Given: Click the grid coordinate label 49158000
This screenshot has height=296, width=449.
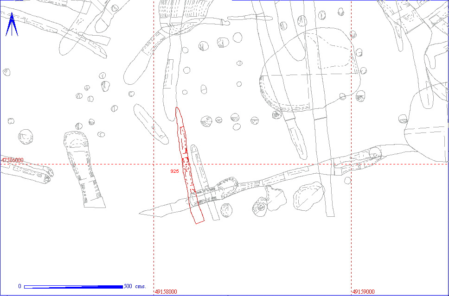Looking at the screenshot, I should point(166,292).
